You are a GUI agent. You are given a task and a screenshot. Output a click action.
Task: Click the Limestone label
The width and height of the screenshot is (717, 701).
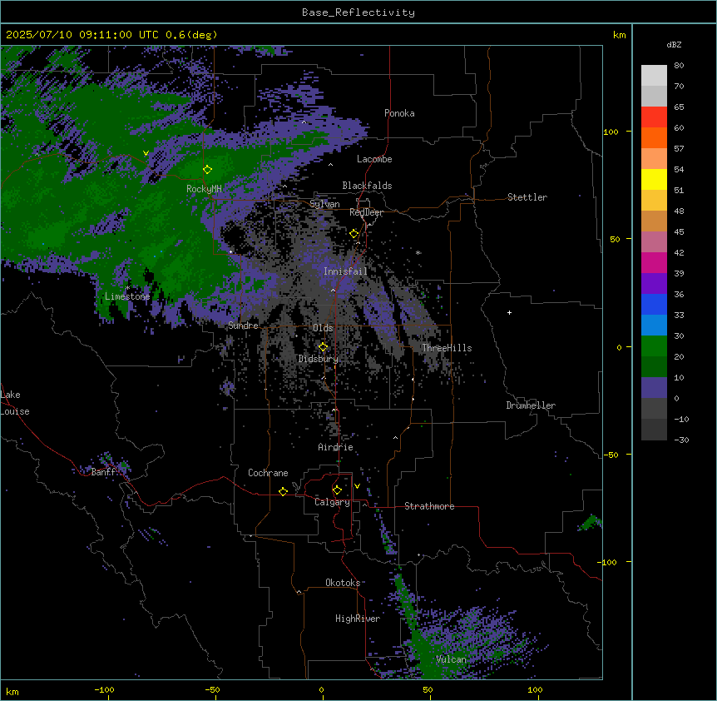[127, 296]
